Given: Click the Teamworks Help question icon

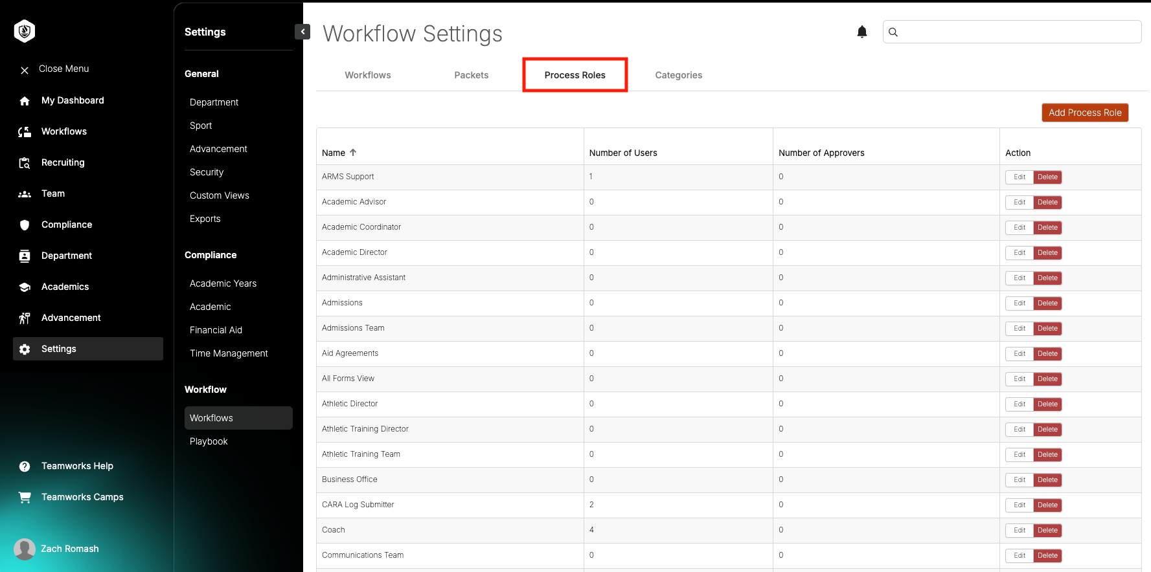Looking at the screenshot, I should pos(25,467).
